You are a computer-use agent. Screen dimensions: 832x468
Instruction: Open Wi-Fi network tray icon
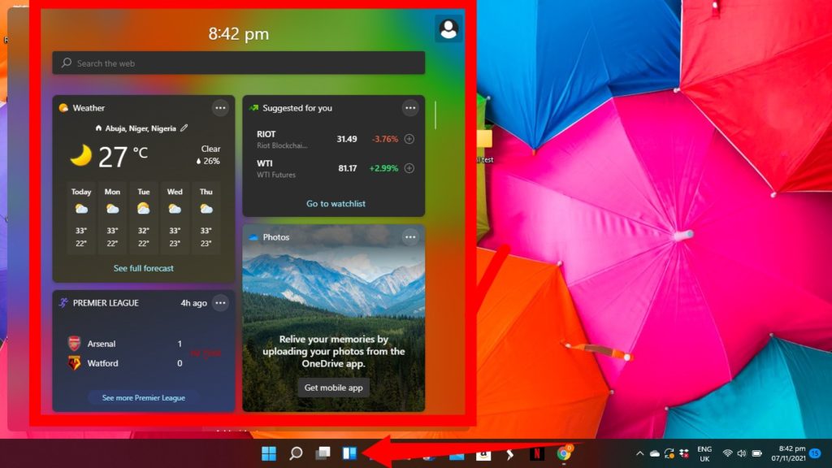tap(727, 453)
